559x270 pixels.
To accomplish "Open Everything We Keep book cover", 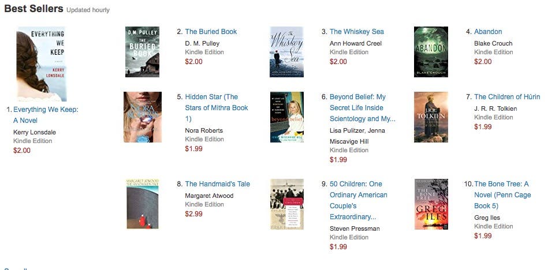I will tap(41, 64).
